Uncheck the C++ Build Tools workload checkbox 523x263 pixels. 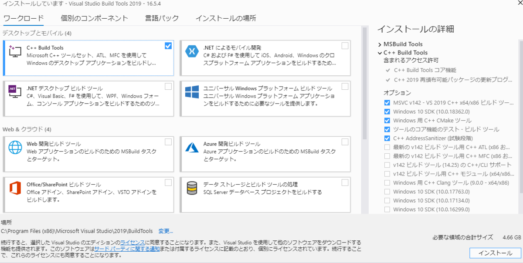168,46
